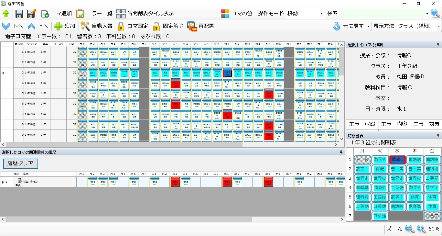Click inside the 検索 search field

click(382, 14)
